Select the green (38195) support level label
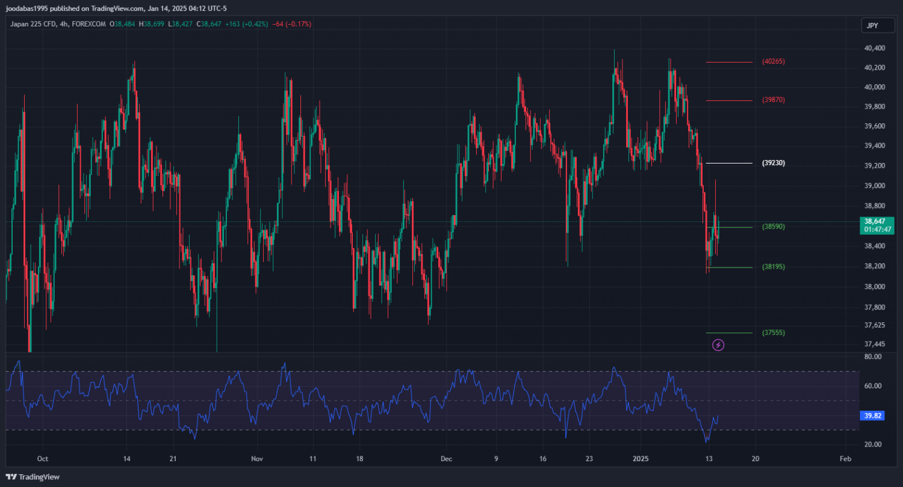Image resolution: width=903 pixels, height=487 pixels. 774,267
